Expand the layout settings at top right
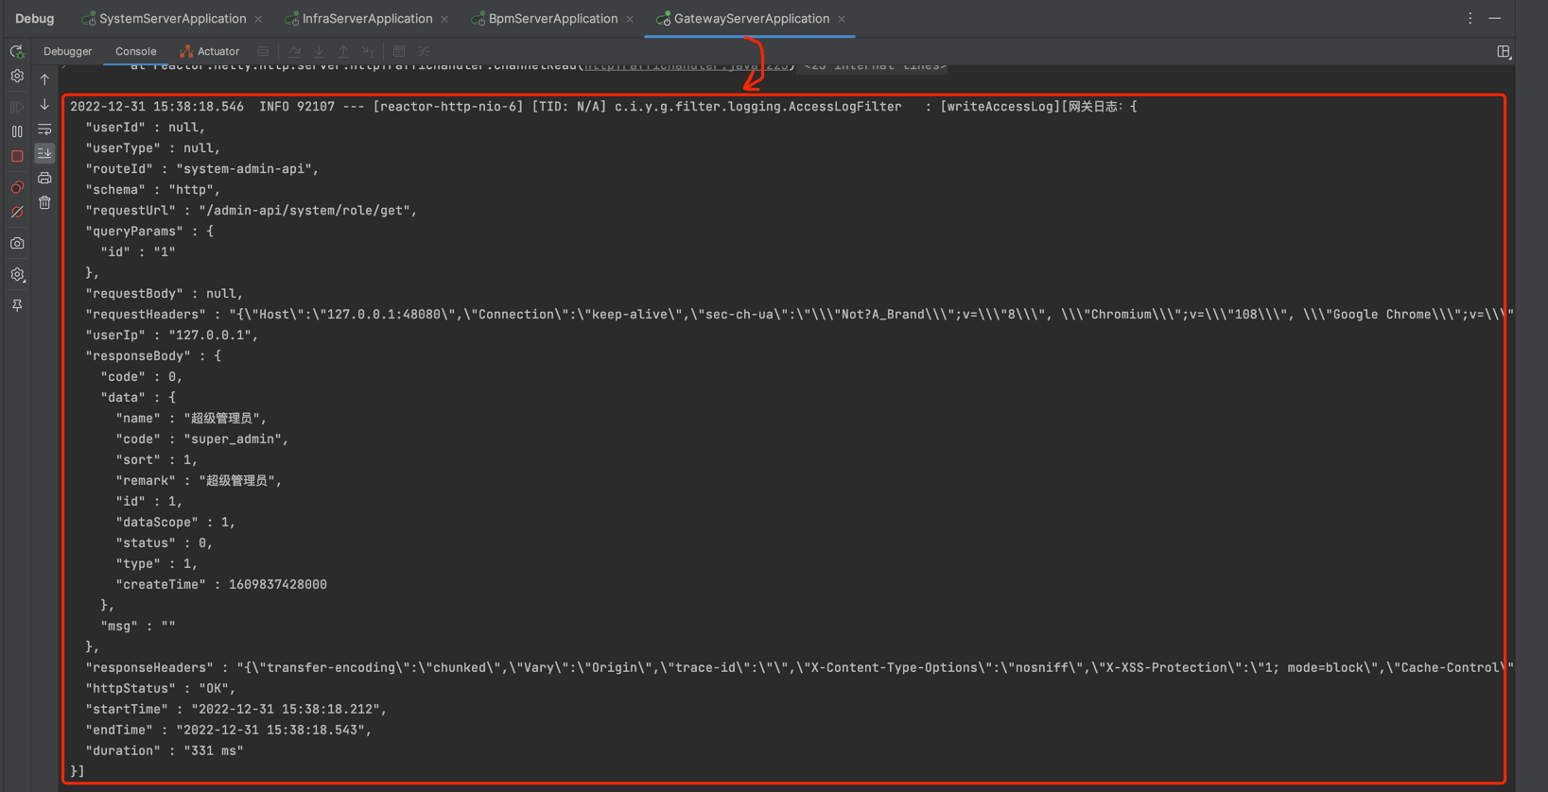 click(1504, 52)
